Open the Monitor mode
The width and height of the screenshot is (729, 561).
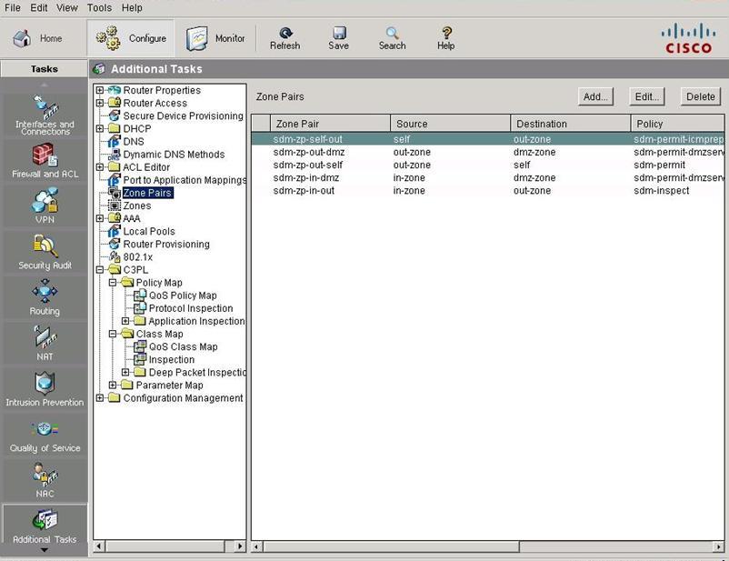point(215,38)
